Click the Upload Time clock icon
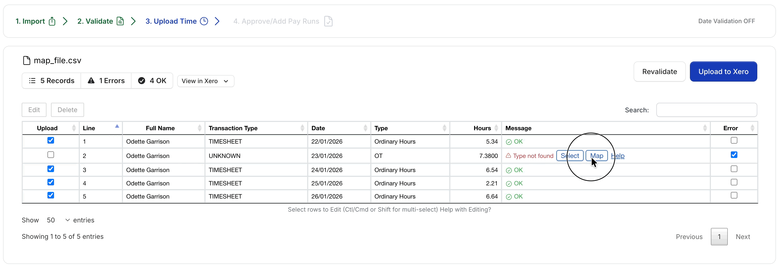This screenshot has height=267, width=778. (x=204, y=21)
